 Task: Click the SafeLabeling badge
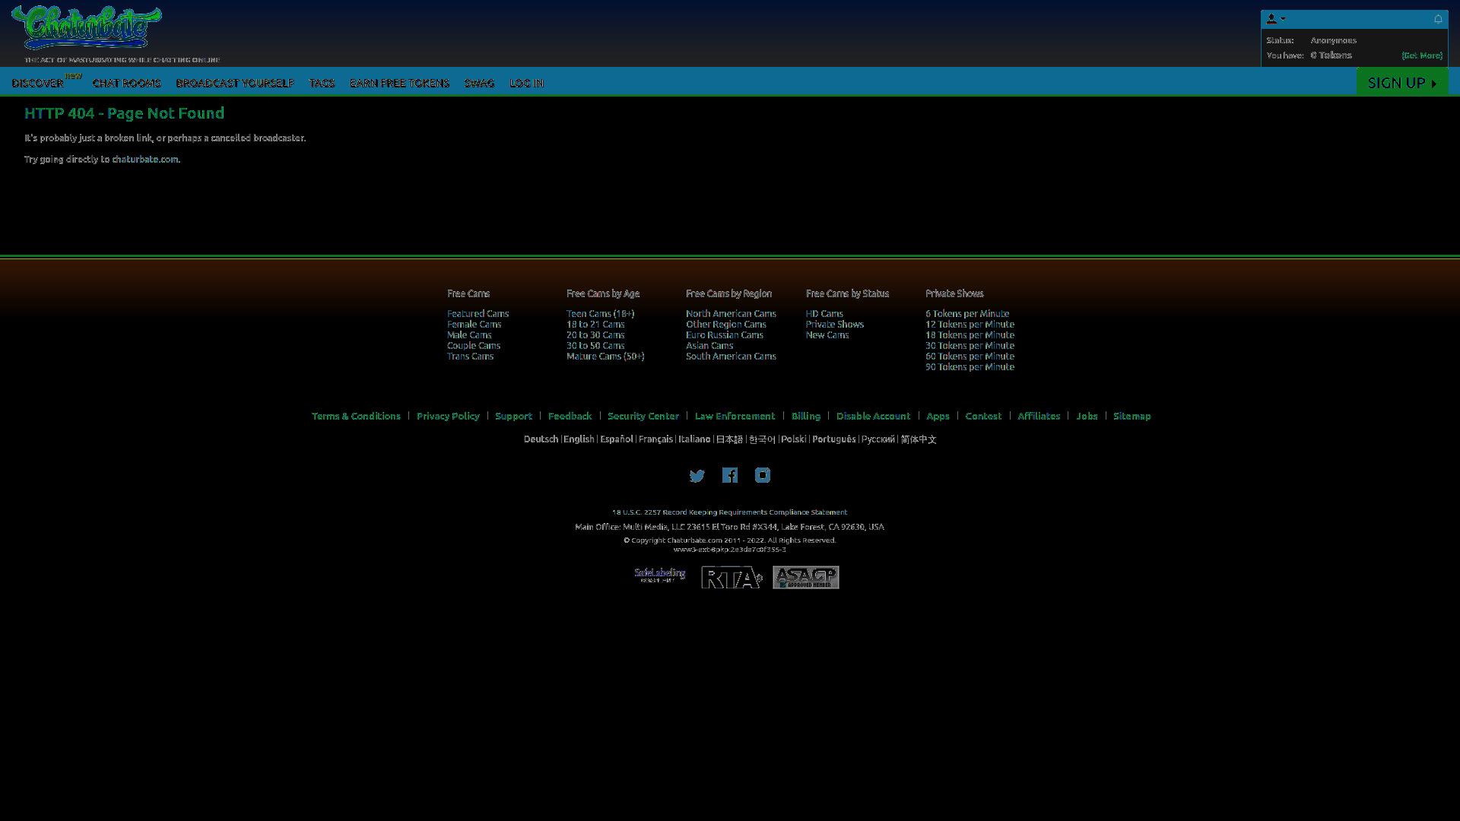(x=659, y=575)
